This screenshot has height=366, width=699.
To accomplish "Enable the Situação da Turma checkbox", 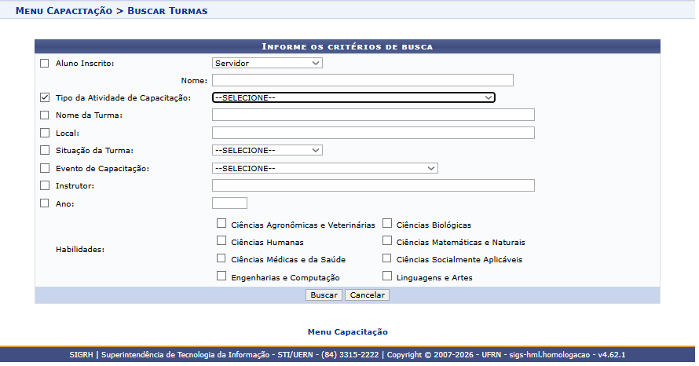I will click(45, 150).
